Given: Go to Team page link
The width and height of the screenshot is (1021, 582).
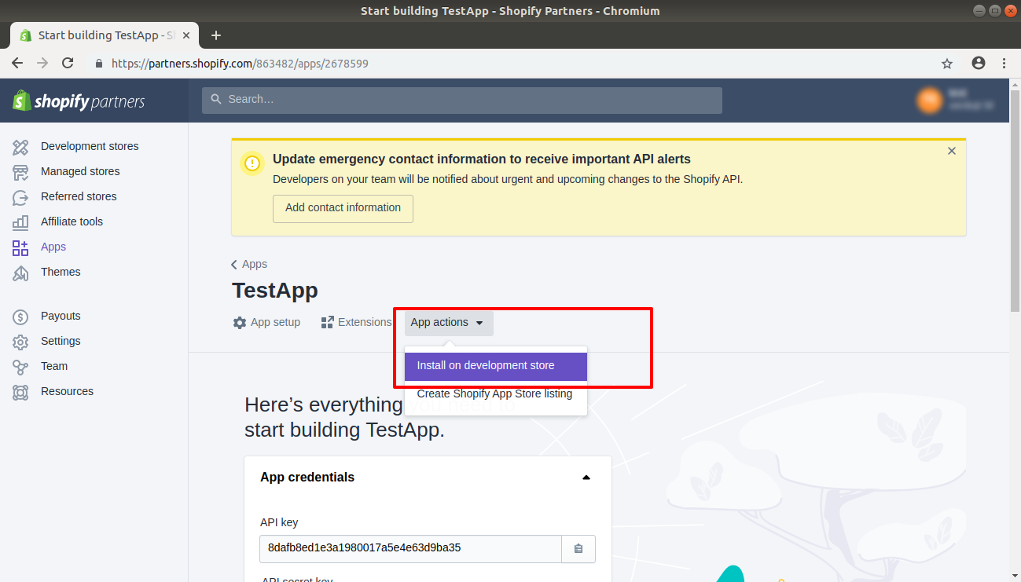Looking at the screenshot, I should pyautogui.click(x=54, y=367).
